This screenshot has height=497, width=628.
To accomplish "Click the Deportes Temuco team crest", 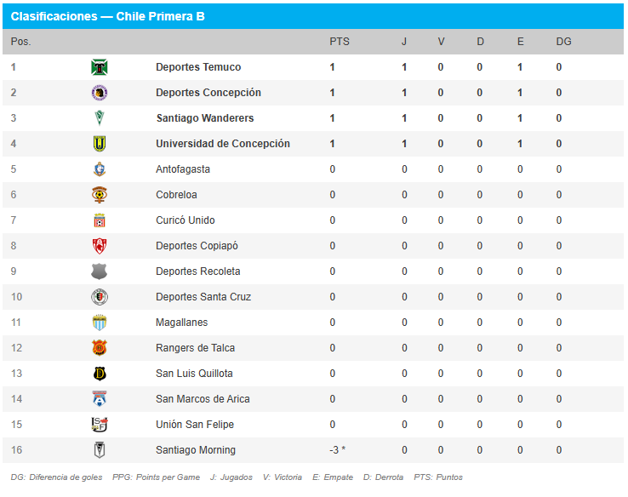I will (100, 67).
